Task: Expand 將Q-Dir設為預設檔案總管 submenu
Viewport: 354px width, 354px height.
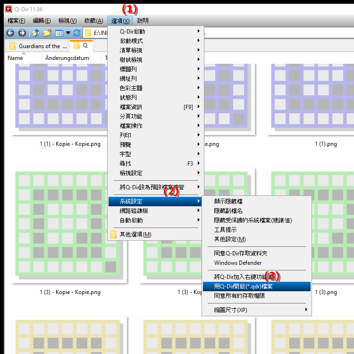Action: pos(156,187)
